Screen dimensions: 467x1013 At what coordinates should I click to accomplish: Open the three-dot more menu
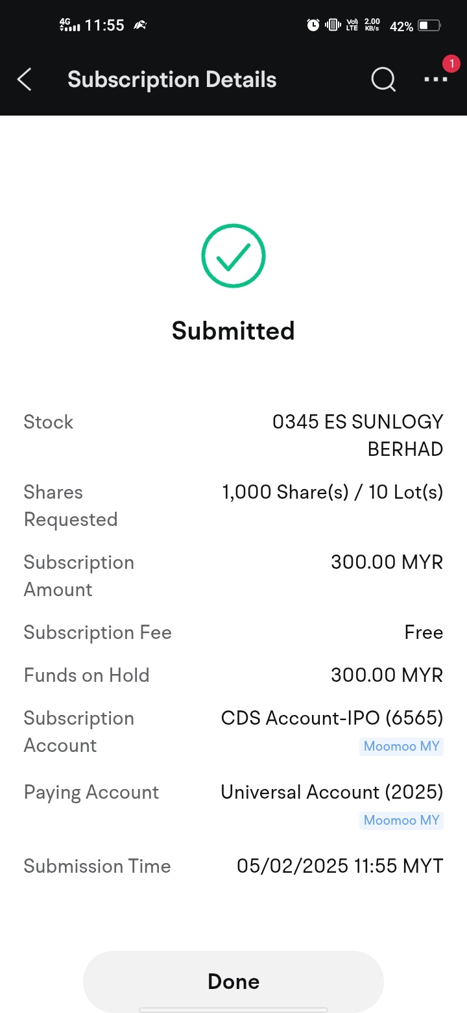436,79
